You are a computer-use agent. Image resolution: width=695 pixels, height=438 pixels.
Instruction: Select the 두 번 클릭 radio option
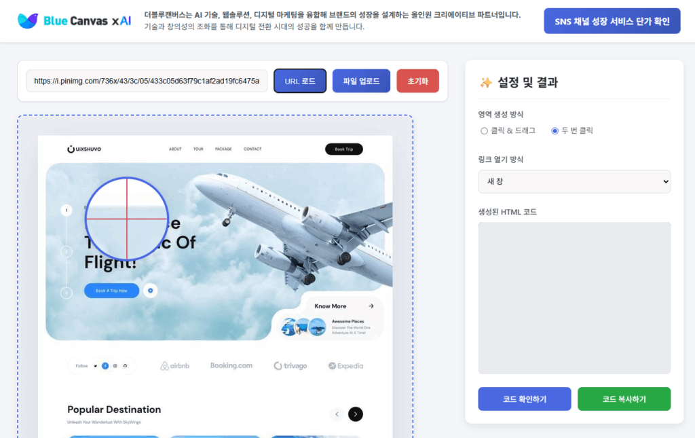tap(555, 131)
